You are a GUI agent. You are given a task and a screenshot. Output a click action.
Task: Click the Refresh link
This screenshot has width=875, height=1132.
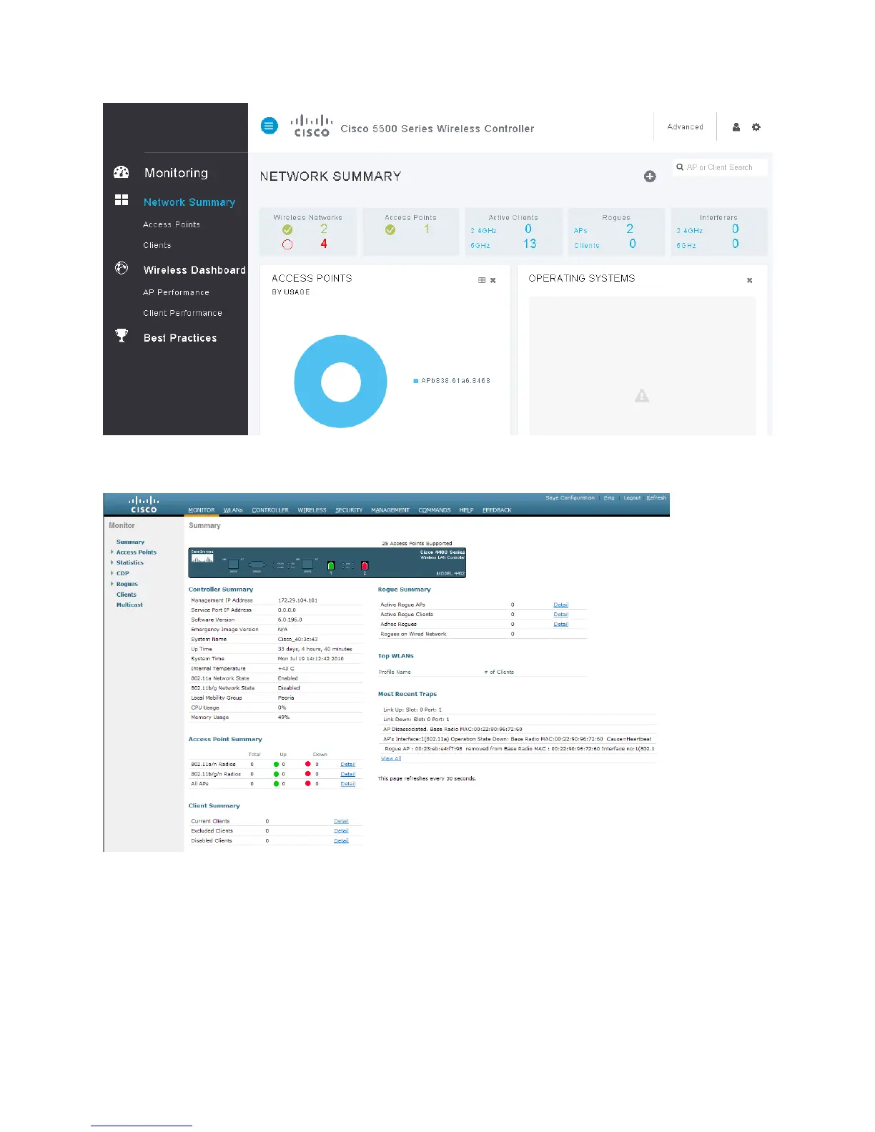656,498
